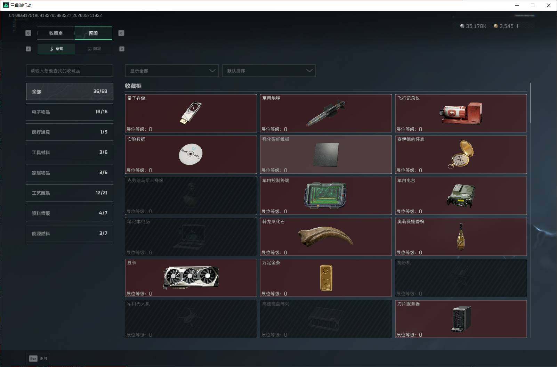Click the locked 军用无人机 drone item
Screen dimensions: 557x367
tap(191, 319)
